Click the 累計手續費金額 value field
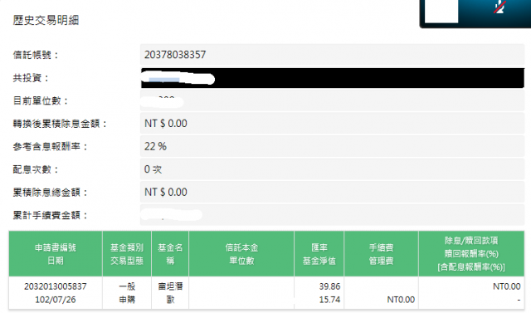The image size is (531, 313). tap(332, 215)
